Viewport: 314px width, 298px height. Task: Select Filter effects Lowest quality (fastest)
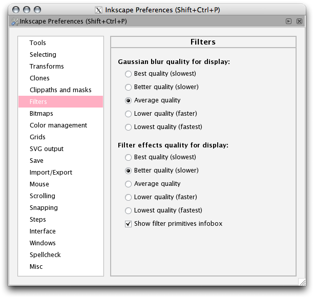coord(163,210)
